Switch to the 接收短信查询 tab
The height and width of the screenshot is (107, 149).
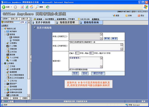coord(91,23)
